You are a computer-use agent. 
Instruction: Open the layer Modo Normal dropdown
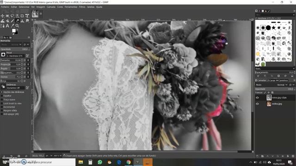coord(282,85)
